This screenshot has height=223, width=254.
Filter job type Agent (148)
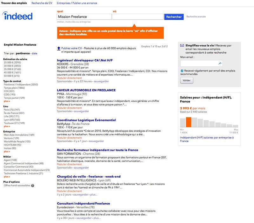(10, 160)
